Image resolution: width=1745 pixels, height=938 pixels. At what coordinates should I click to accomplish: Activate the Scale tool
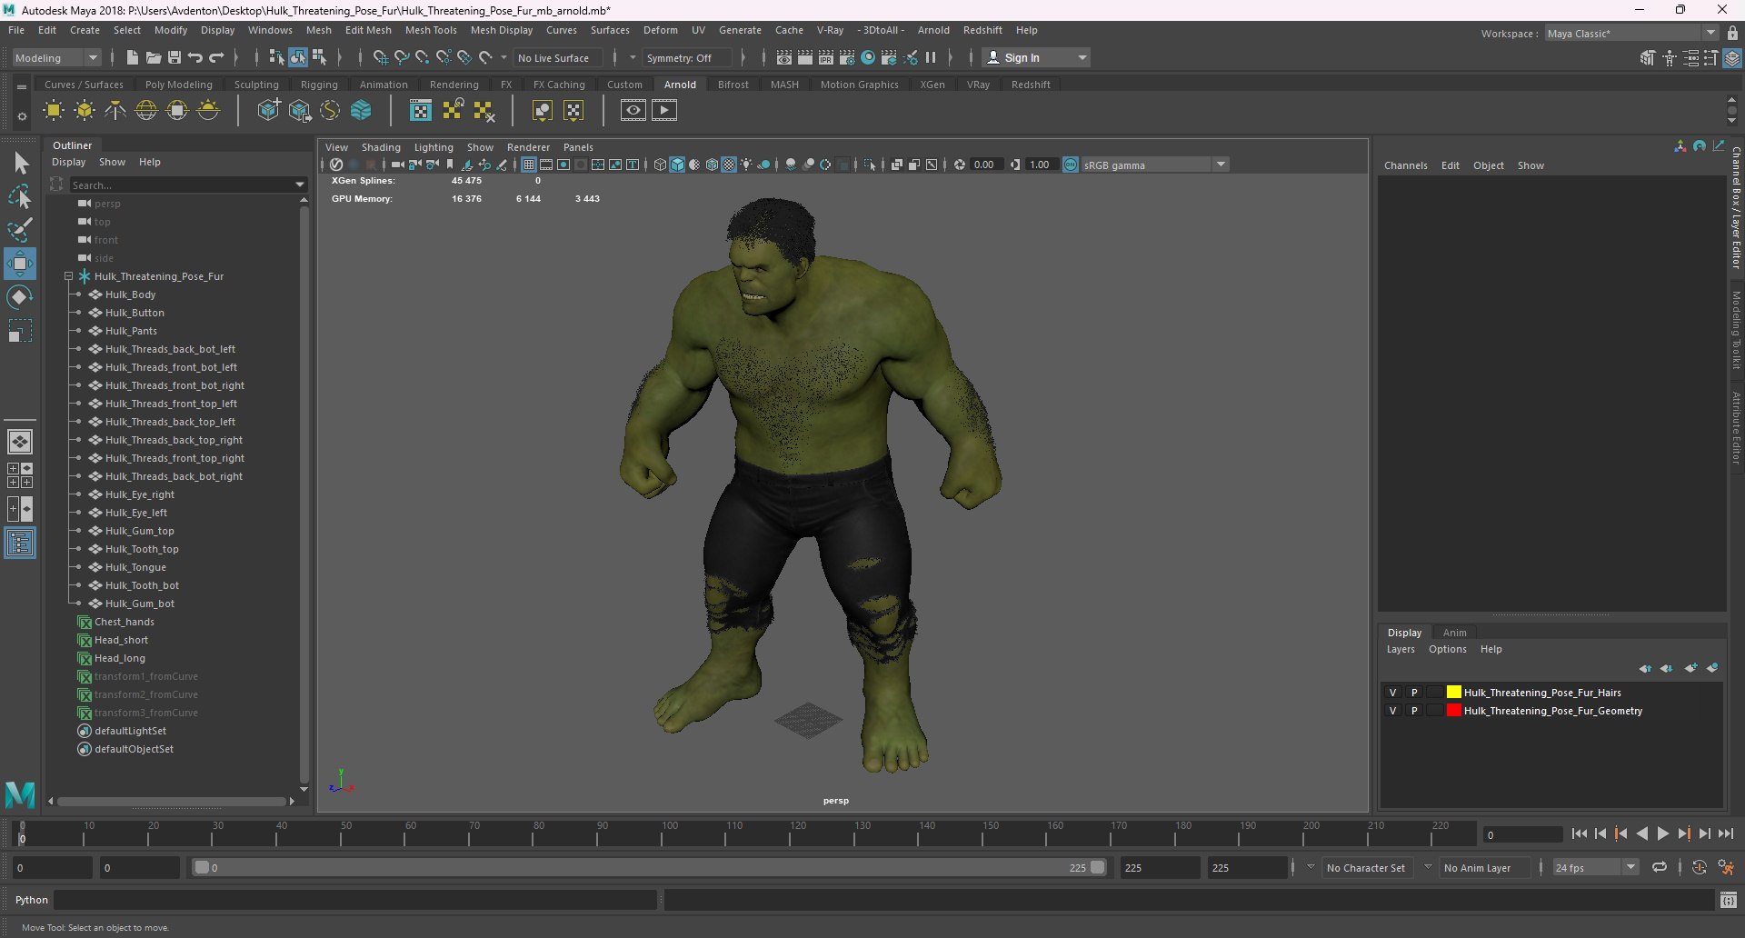[20, 331]
